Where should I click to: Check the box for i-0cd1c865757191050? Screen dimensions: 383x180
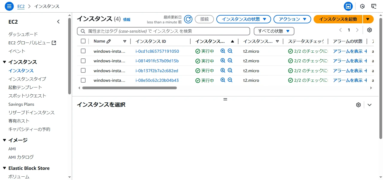83,51
